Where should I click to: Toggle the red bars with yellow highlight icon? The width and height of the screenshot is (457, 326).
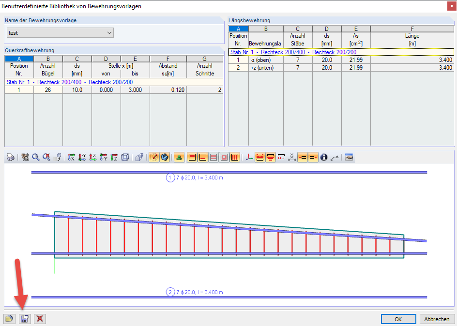coord(260,158)
